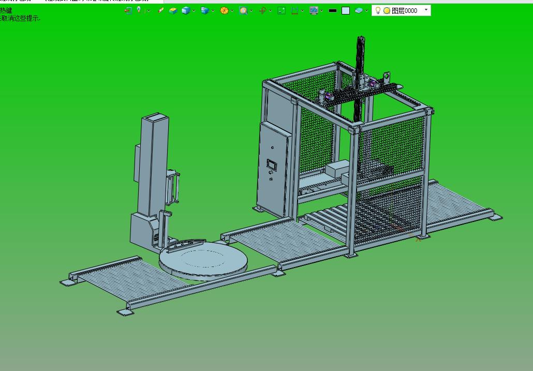The width and height of the screenshot is (533, 371).
Task: Open the view orientation dropdown arrow
Action: (213, 11)
